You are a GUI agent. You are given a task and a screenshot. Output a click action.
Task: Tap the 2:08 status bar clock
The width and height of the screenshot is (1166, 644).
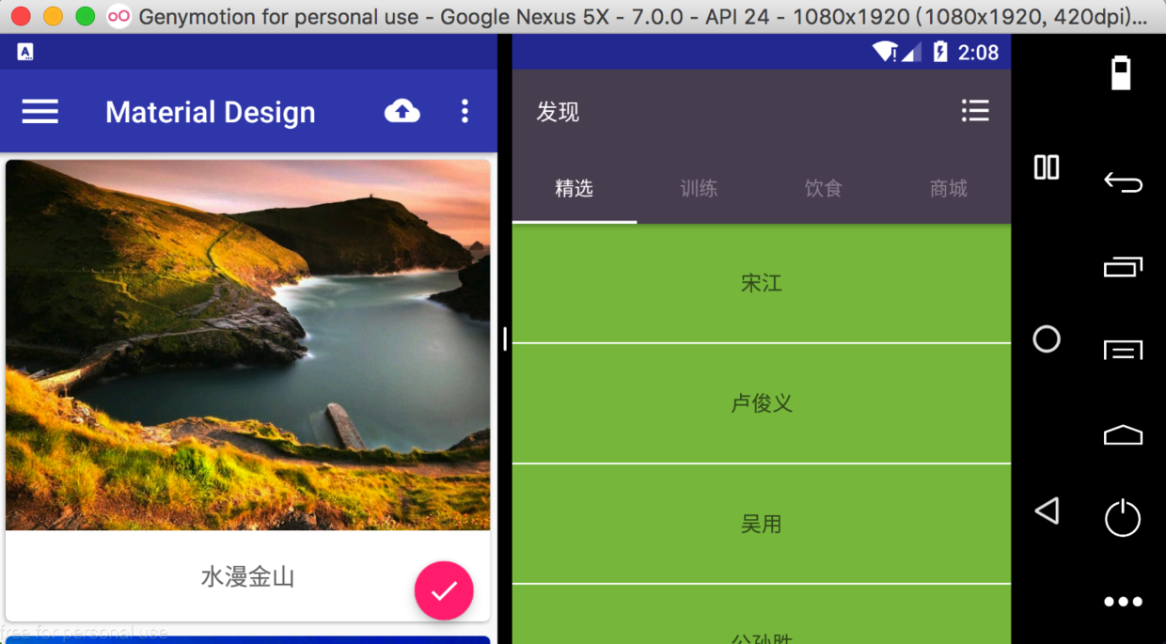coord(978,53)
